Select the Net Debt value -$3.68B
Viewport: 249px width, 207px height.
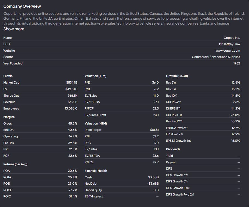click(x=153, y=184)
